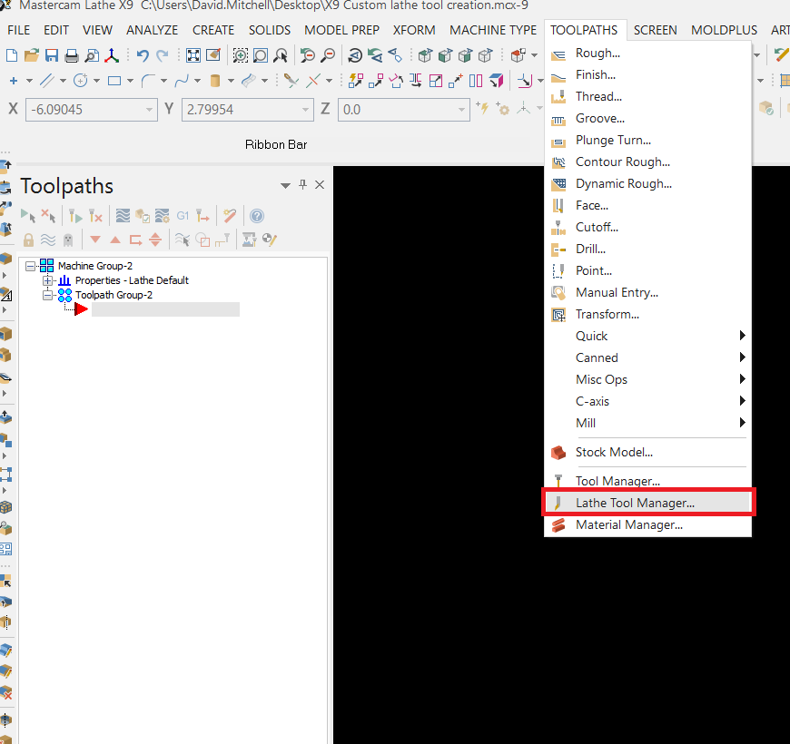Fit geometry to screen icon
Image resolution: width=790 pixels, height=744 pixels.
pyautogui.click(x=193, y=54)
